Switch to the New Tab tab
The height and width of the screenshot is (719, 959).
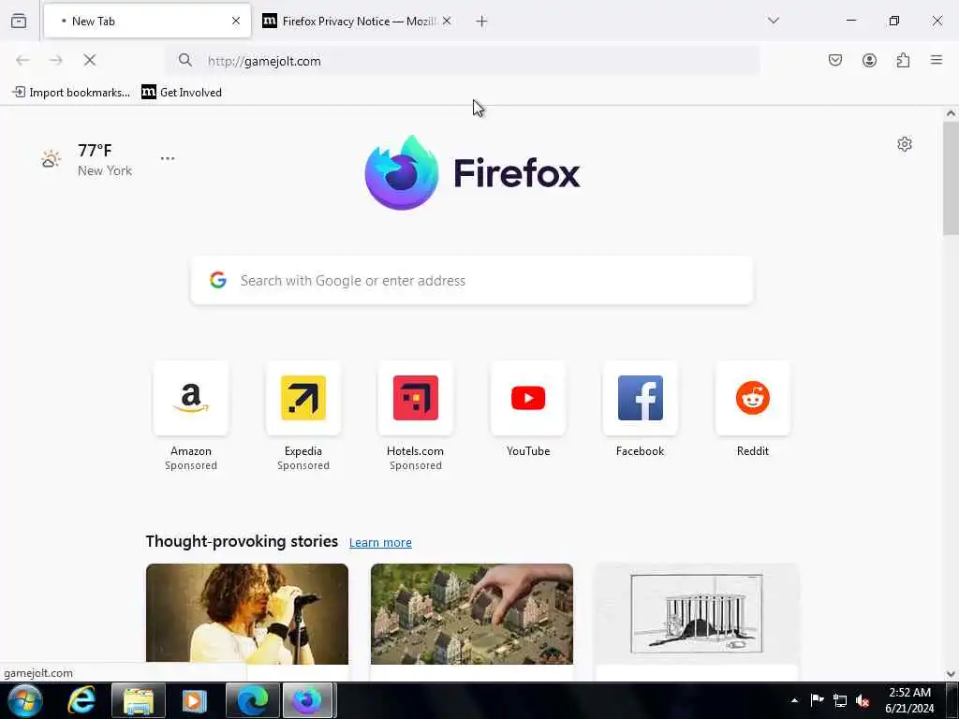[147, 21]
